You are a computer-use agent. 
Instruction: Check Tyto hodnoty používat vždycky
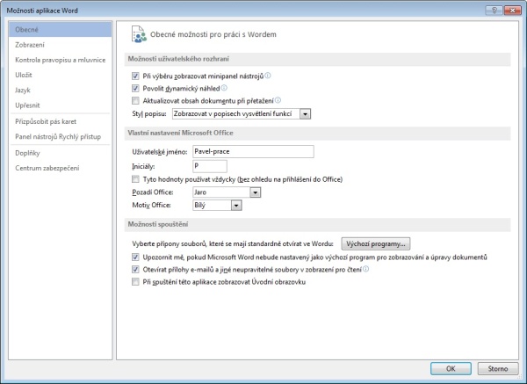click(x=135, y=179)
